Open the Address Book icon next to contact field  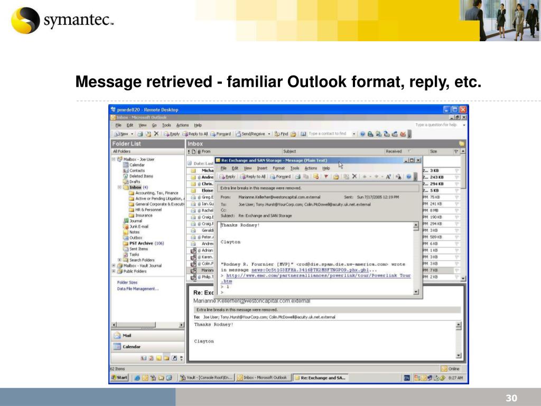[303, 134]
